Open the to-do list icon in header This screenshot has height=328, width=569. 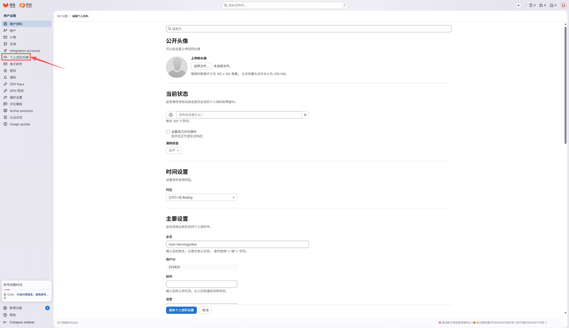[553, 5]
